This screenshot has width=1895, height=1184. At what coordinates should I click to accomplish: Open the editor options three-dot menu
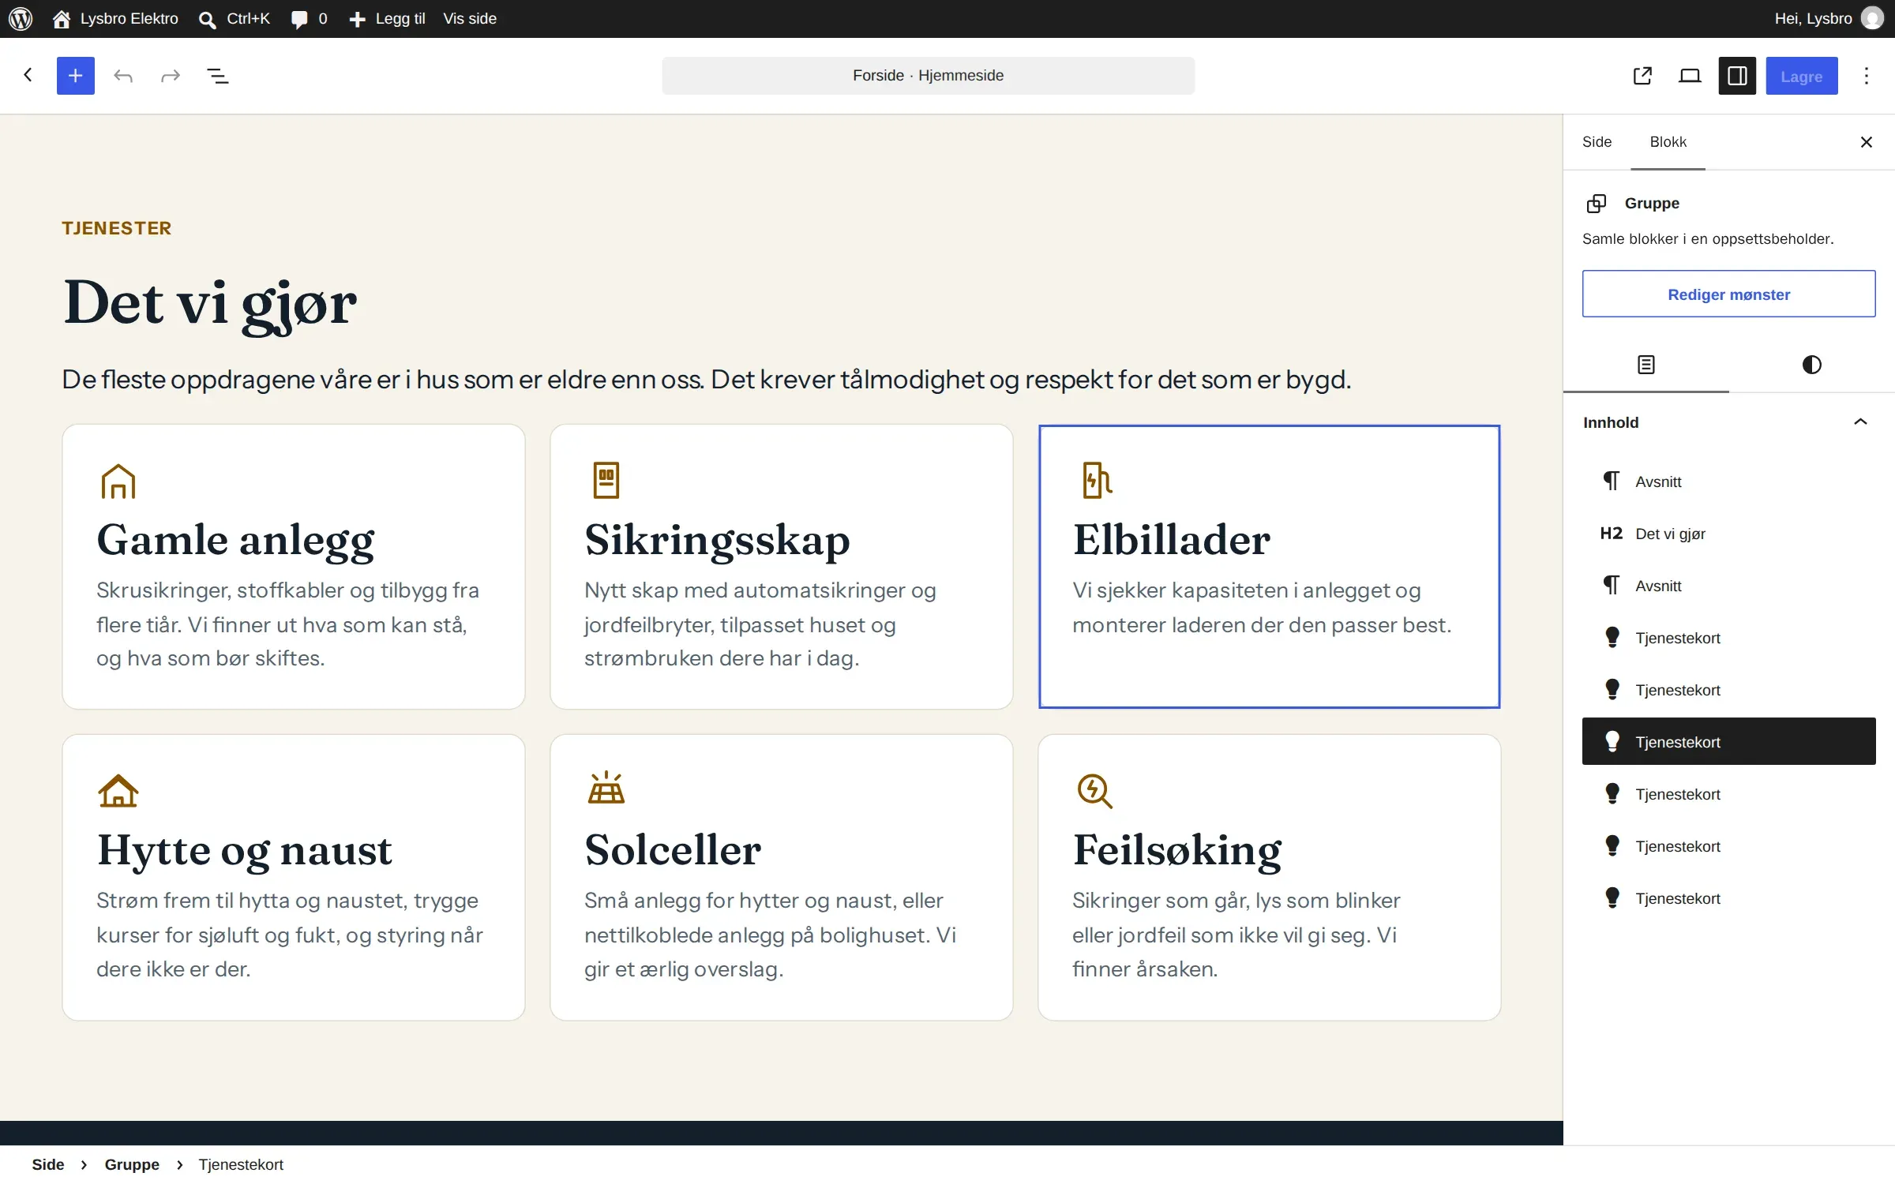point(1867,76)
